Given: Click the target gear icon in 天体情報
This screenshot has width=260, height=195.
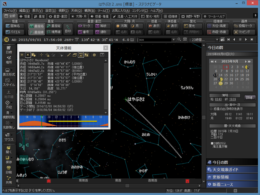Looking at the screenshot, I should pyautogui.click(x=94, y=55).
